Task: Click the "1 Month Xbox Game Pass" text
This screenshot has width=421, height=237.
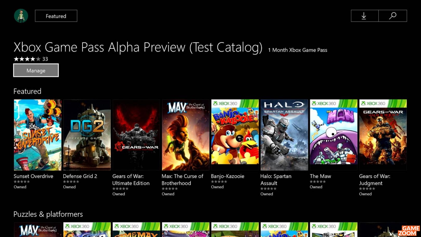Action: (298, 50)
